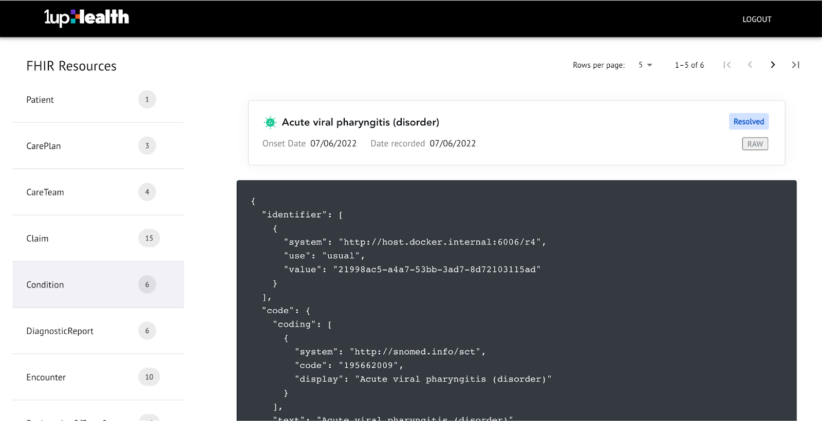Click the virus icon beside Acute viral pharyngitis

tap(270, 122)
